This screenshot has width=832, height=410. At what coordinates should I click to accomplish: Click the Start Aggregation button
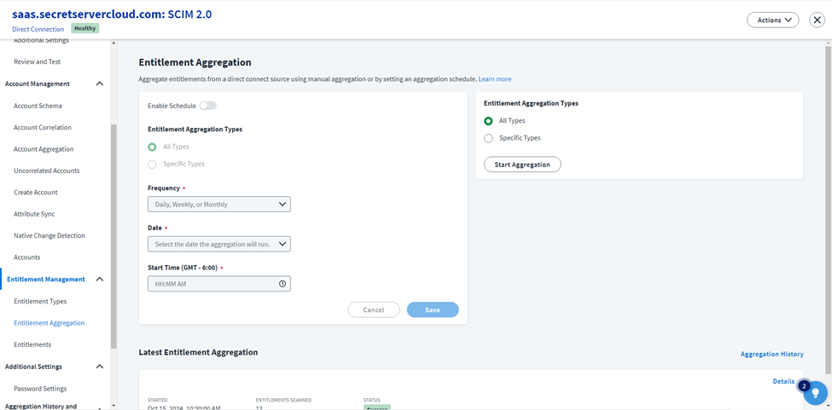[522, 165]
